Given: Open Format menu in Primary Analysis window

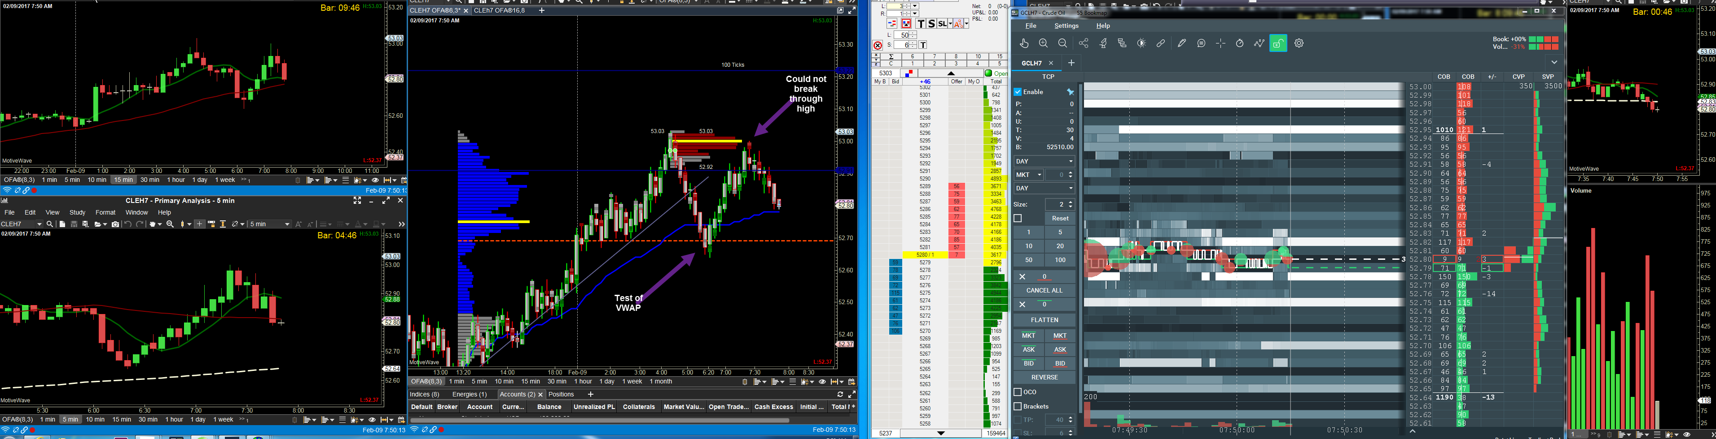Looking at the screenshot, I should [105, 212].
